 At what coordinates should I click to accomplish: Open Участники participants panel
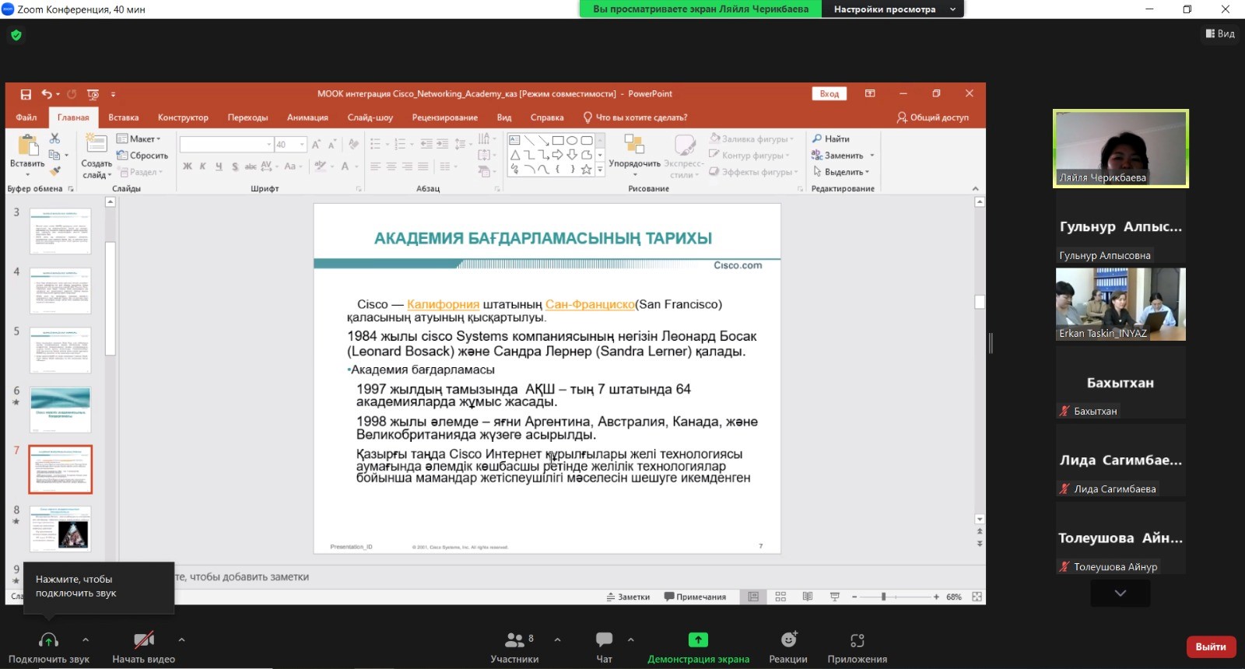(514, 647)
